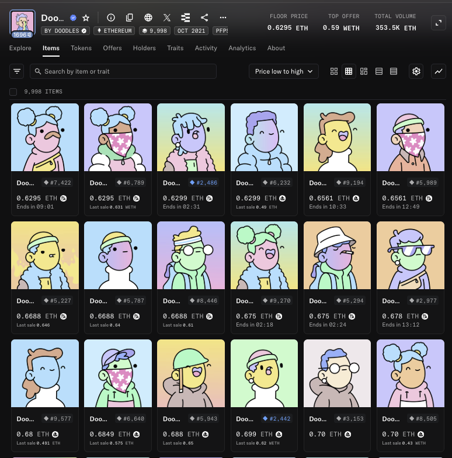Select the Items tab
This screenshot has width=452, height=458.
[51, 48]
